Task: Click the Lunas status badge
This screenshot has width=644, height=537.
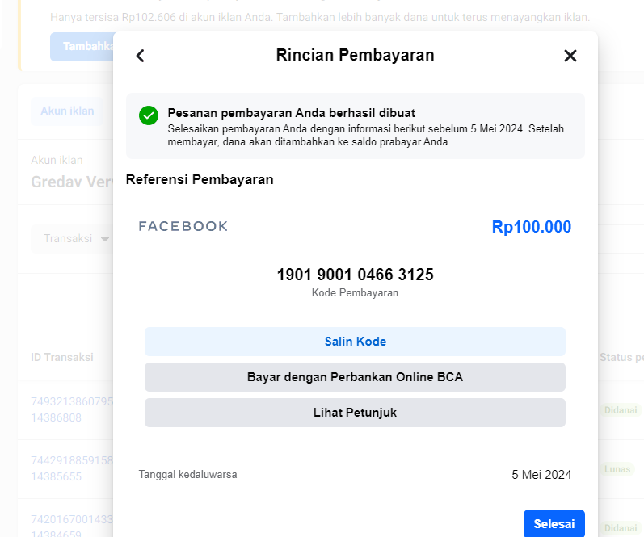Action: click(617, 469)
